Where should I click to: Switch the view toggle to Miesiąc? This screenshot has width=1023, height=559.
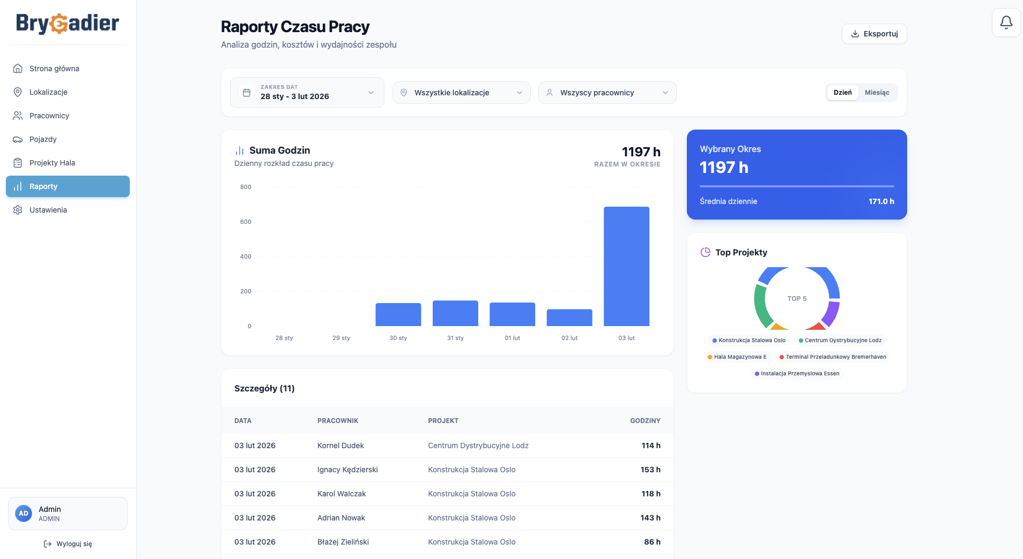(x=877, y=93)
